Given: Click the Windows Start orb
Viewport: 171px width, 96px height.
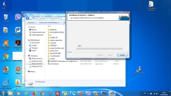Looking at the screenshot, I should click(3, 94).
